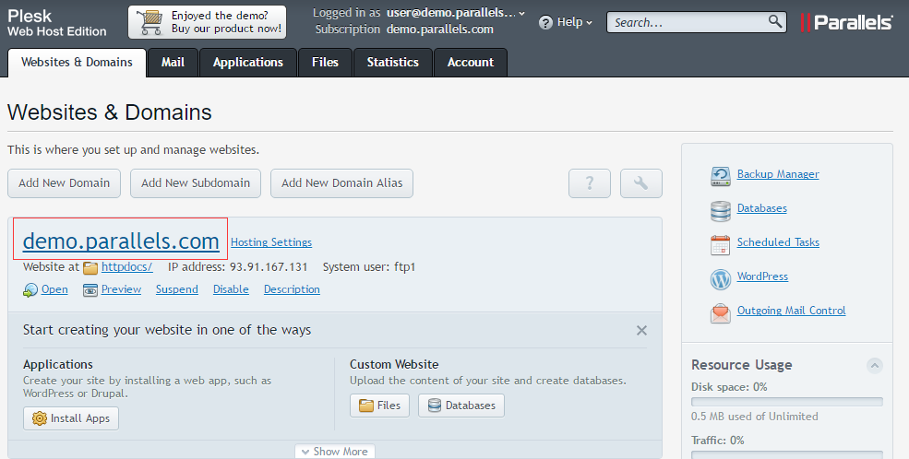Click the httpdocs folder icon
The image size is (909, 459).
[x=90, y=267]
